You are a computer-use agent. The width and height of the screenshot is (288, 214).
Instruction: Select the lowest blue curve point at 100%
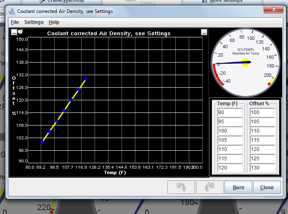(42, 142)
